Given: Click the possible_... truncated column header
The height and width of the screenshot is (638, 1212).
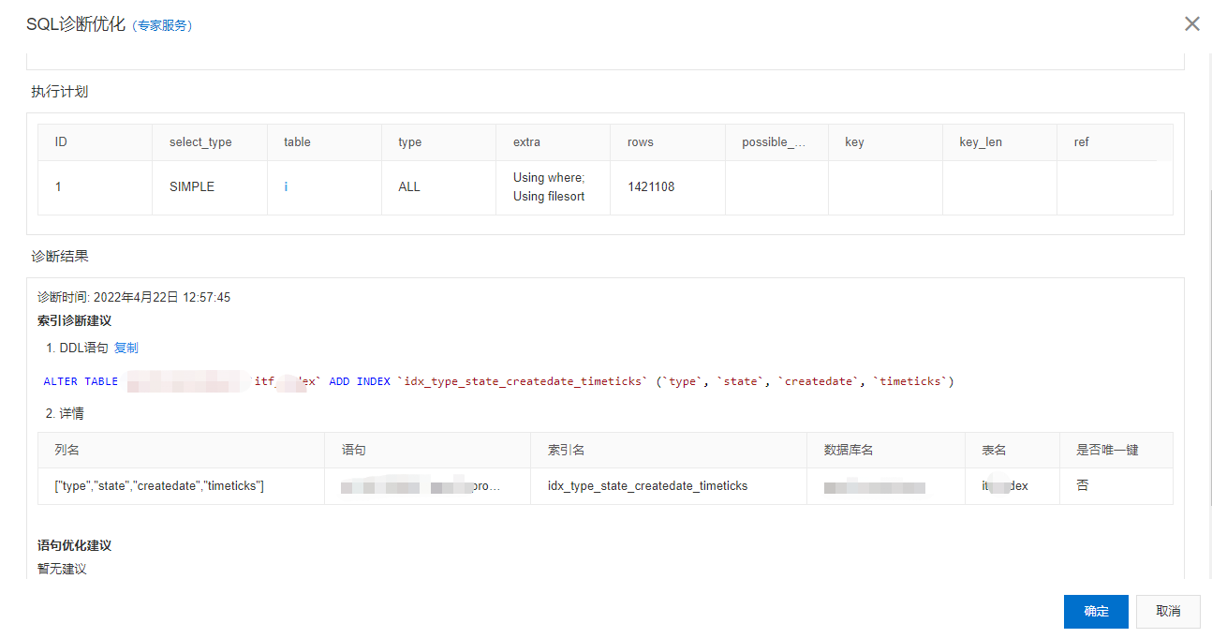Looking at the screenshot, I should 773,142.
